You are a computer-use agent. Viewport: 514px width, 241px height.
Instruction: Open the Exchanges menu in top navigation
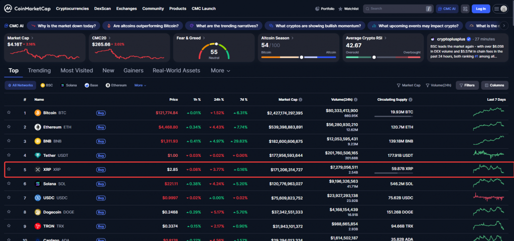126,9
